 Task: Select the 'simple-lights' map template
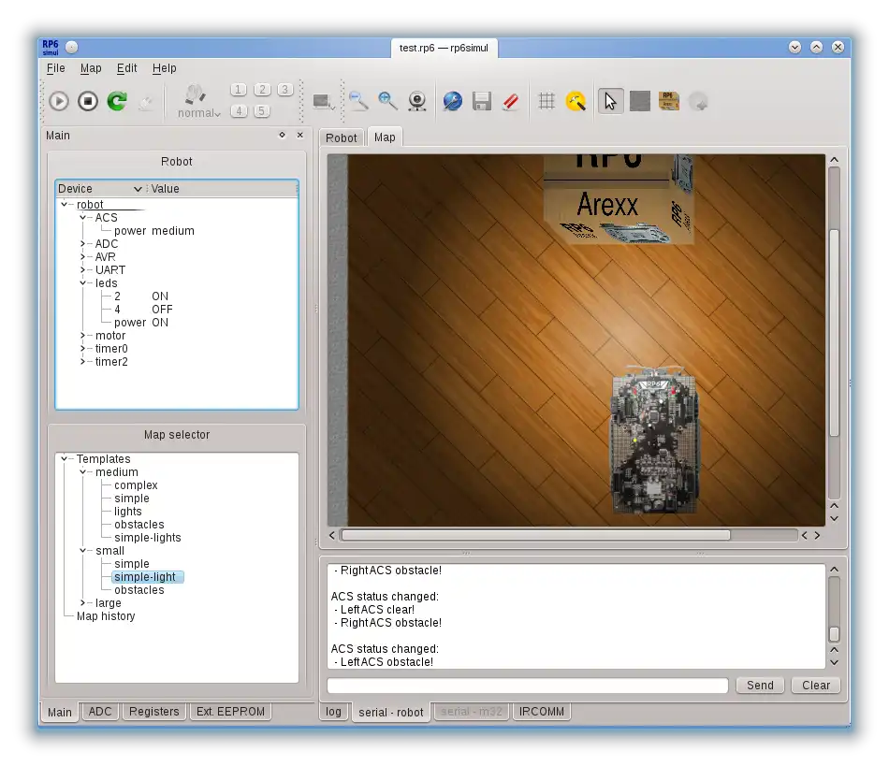148,538
